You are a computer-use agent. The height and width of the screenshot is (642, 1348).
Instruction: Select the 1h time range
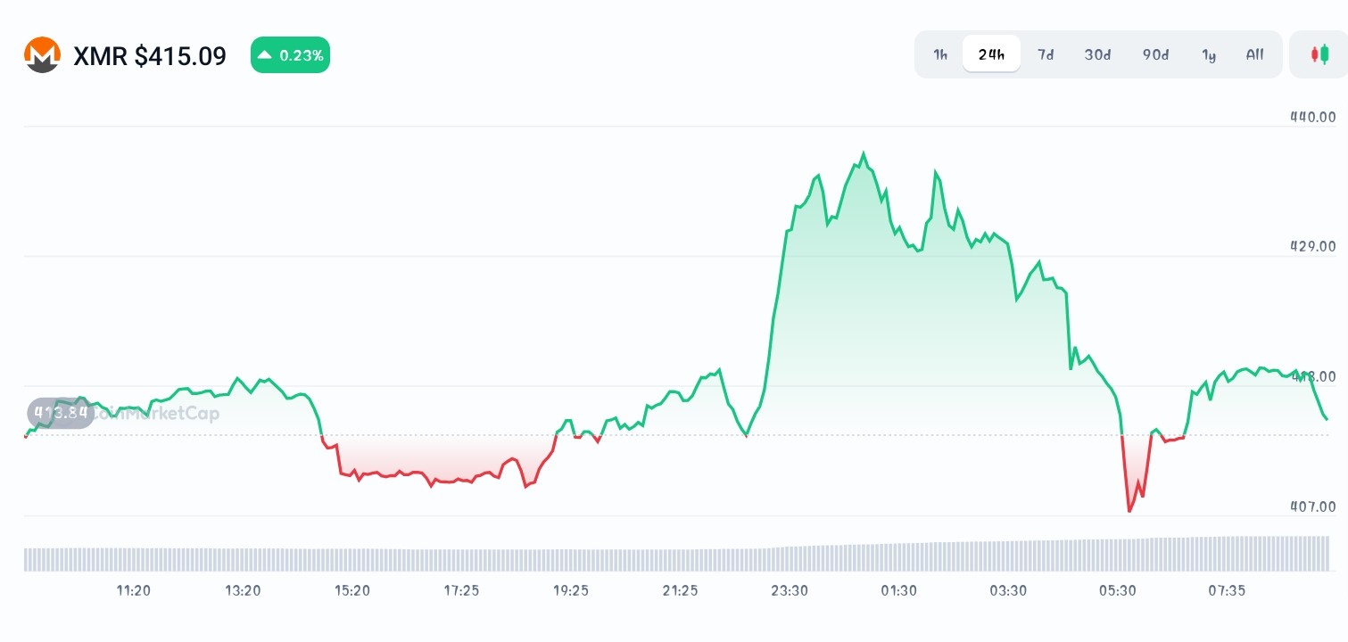click(x=940, y=54)
